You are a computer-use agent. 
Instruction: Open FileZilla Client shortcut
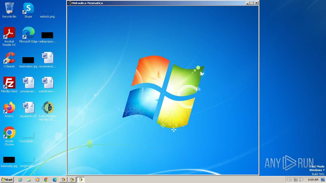(9, 85)
